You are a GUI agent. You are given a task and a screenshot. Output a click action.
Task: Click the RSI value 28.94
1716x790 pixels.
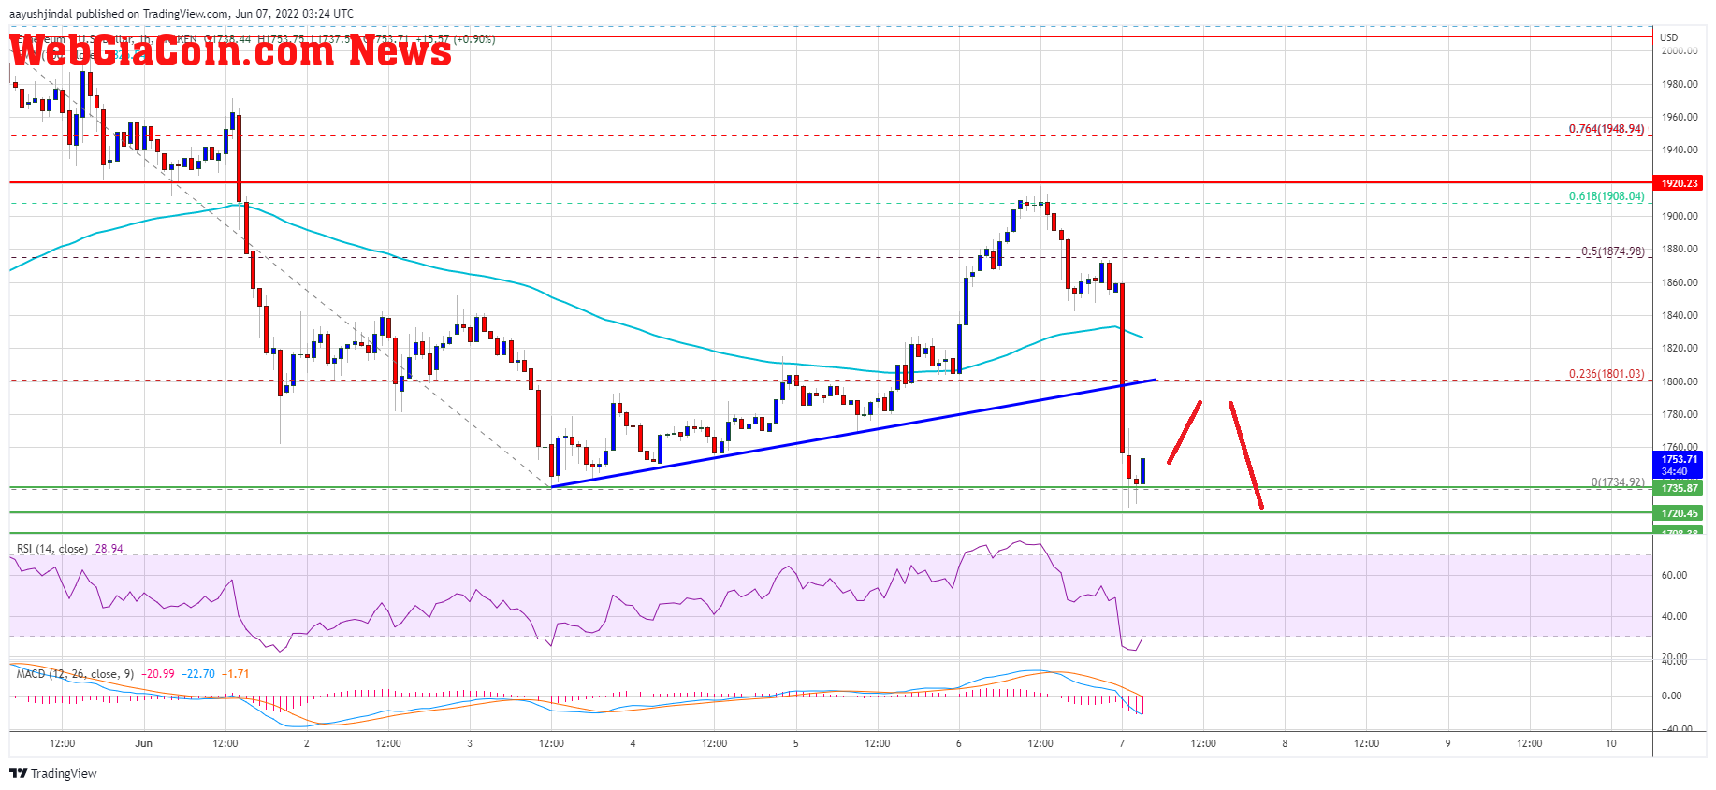pos(109,549)
